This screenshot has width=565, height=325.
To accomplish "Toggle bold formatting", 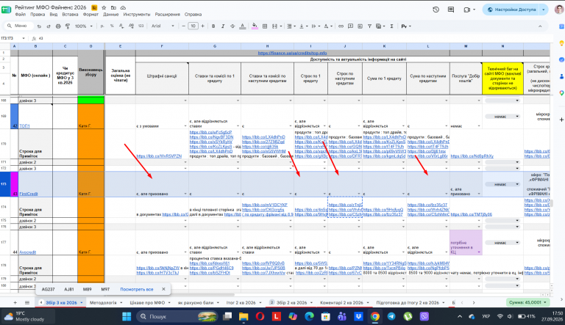I will pyautogui.click(x=213, y=26).
